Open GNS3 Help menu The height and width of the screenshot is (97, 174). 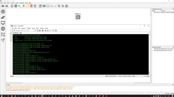pyautogui.click(x=30, y=3)
